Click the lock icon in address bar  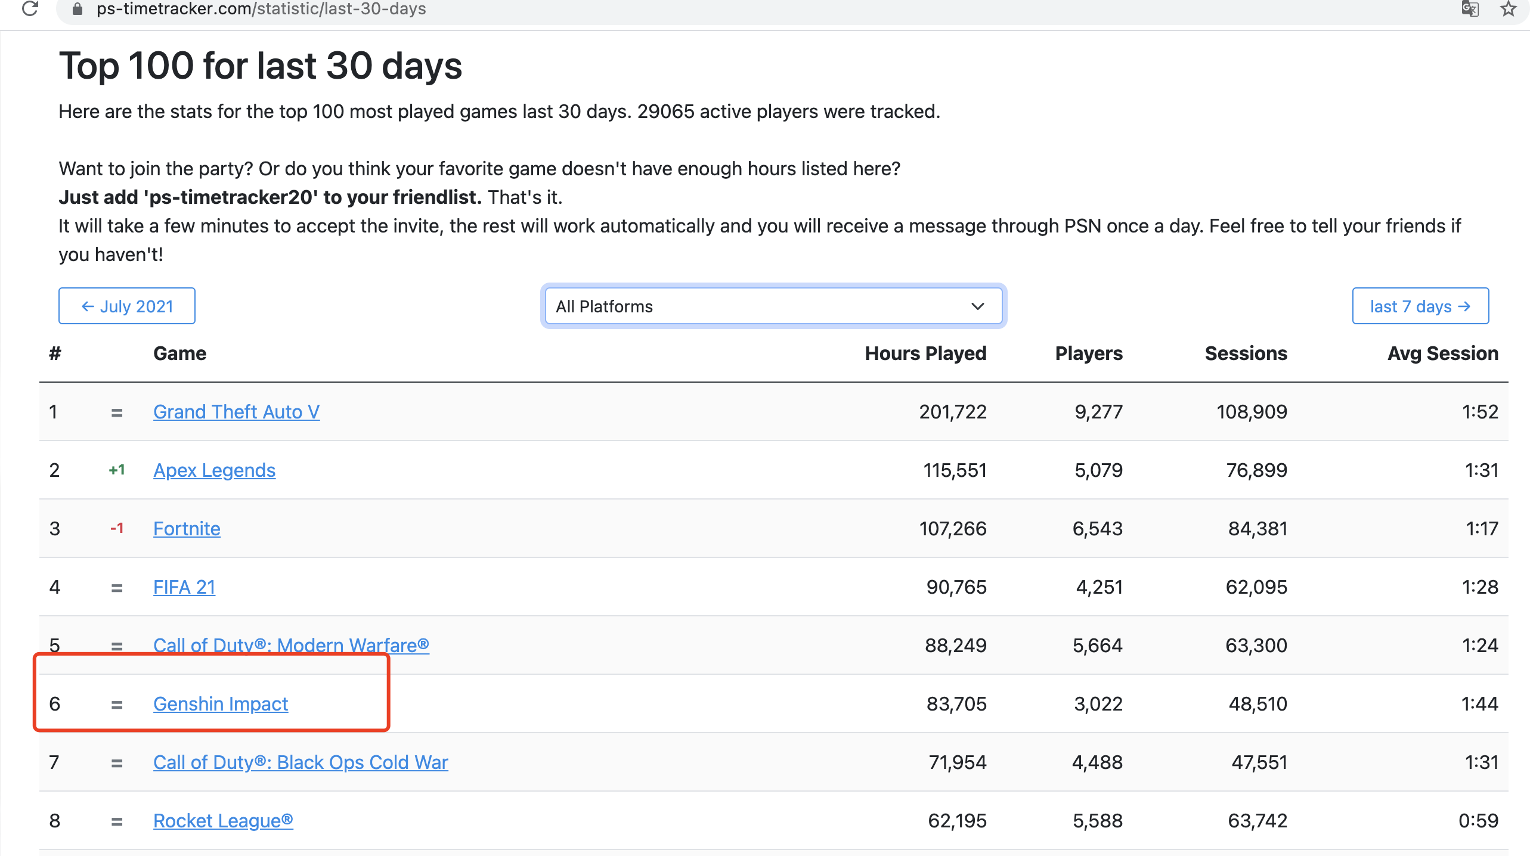click(77, 9)
